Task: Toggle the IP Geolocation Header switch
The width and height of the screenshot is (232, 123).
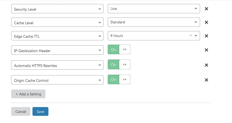Action: 119,50
